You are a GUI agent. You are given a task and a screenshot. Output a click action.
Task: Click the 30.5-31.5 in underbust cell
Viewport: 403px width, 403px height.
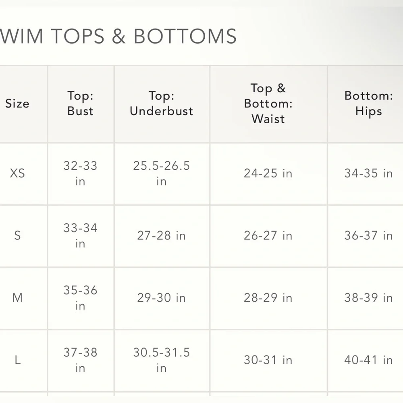coord(162,360)
